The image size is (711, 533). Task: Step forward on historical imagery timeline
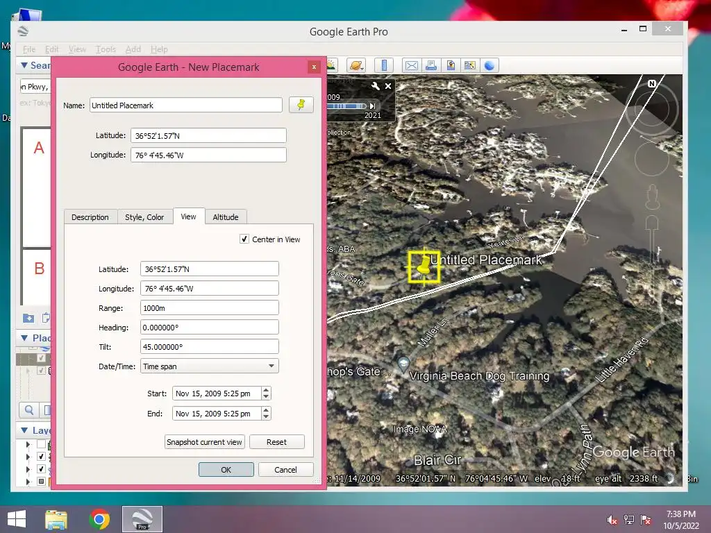[x=373, y=106]
